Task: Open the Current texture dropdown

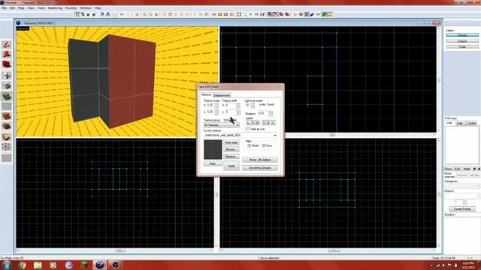Action: click(x=240, y=135)
